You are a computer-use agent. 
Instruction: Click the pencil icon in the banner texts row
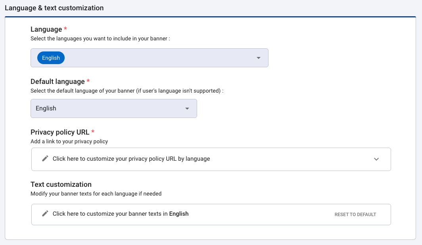tap(45, 214)
